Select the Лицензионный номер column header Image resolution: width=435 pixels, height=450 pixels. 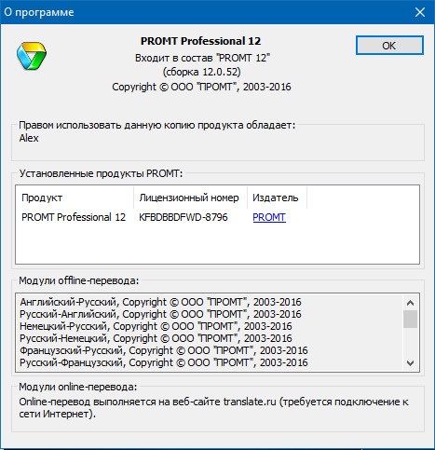(x=190, y=198)
